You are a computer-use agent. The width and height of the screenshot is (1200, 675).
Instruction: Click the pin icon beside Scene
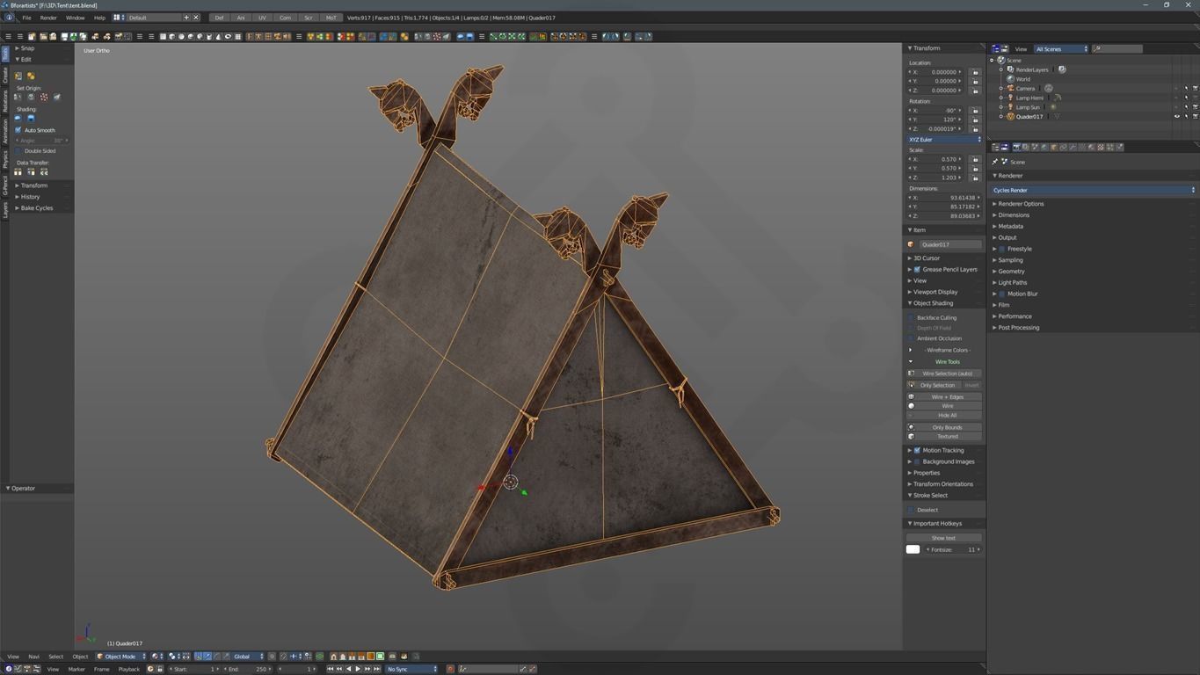point(995,162)
